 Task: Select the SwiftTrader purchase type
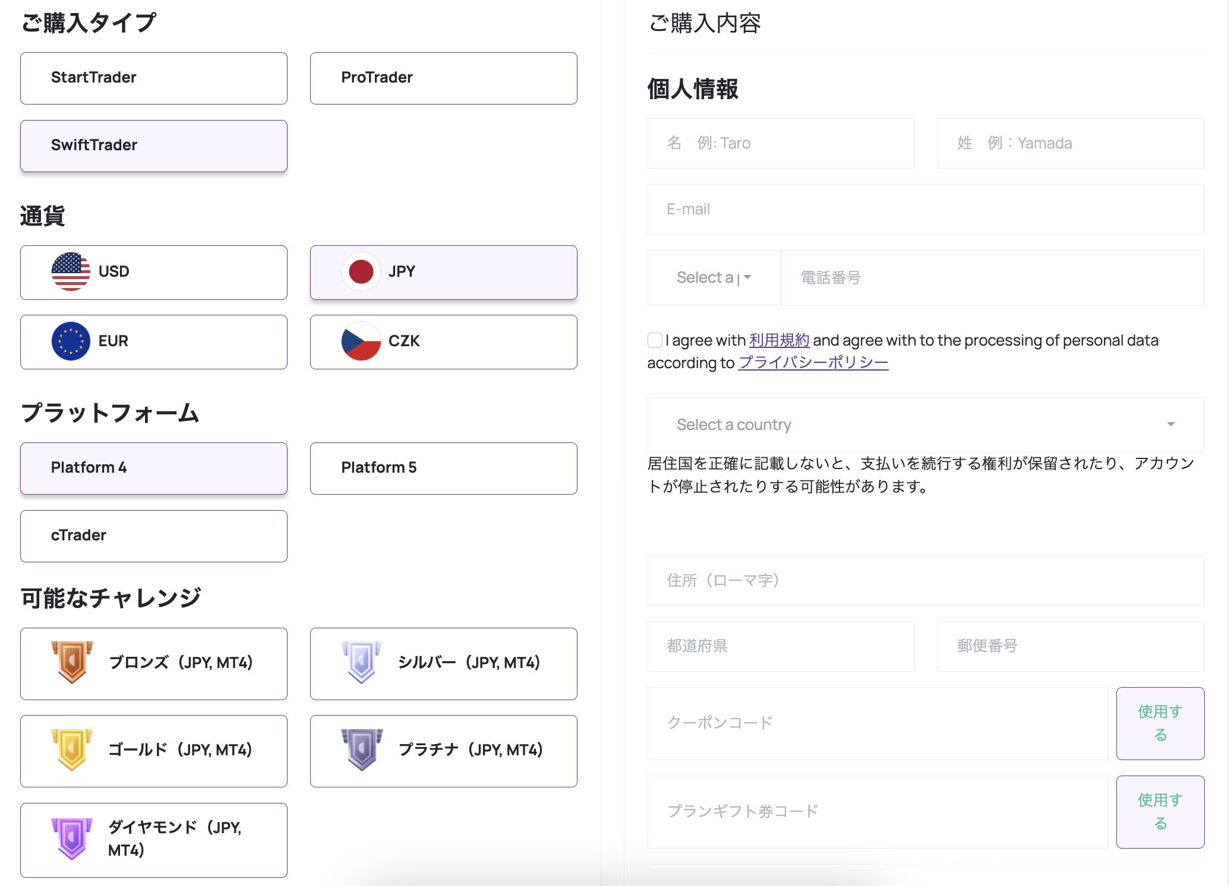pos(154,146)
